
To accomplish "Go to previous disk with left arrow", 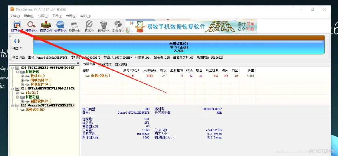I will coord(15,41).
